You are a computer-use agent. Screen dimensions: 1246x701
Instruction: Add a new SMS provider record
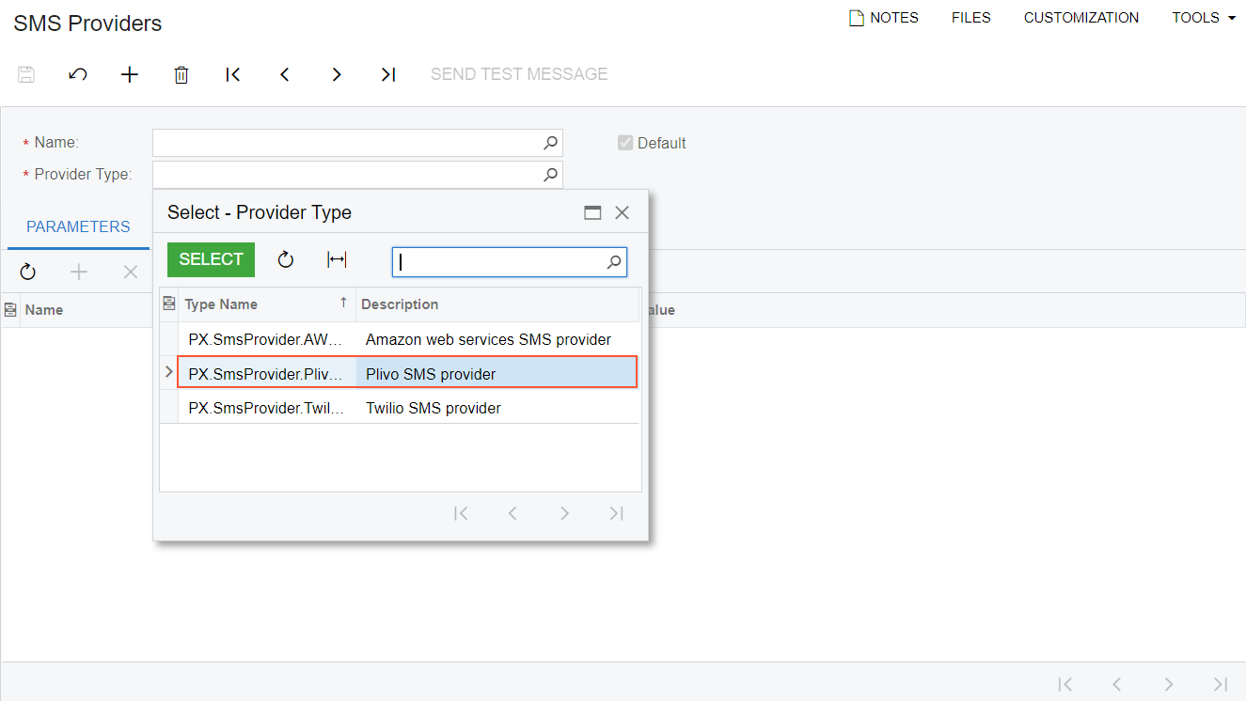pyautogui.click(x=130, y=74)
